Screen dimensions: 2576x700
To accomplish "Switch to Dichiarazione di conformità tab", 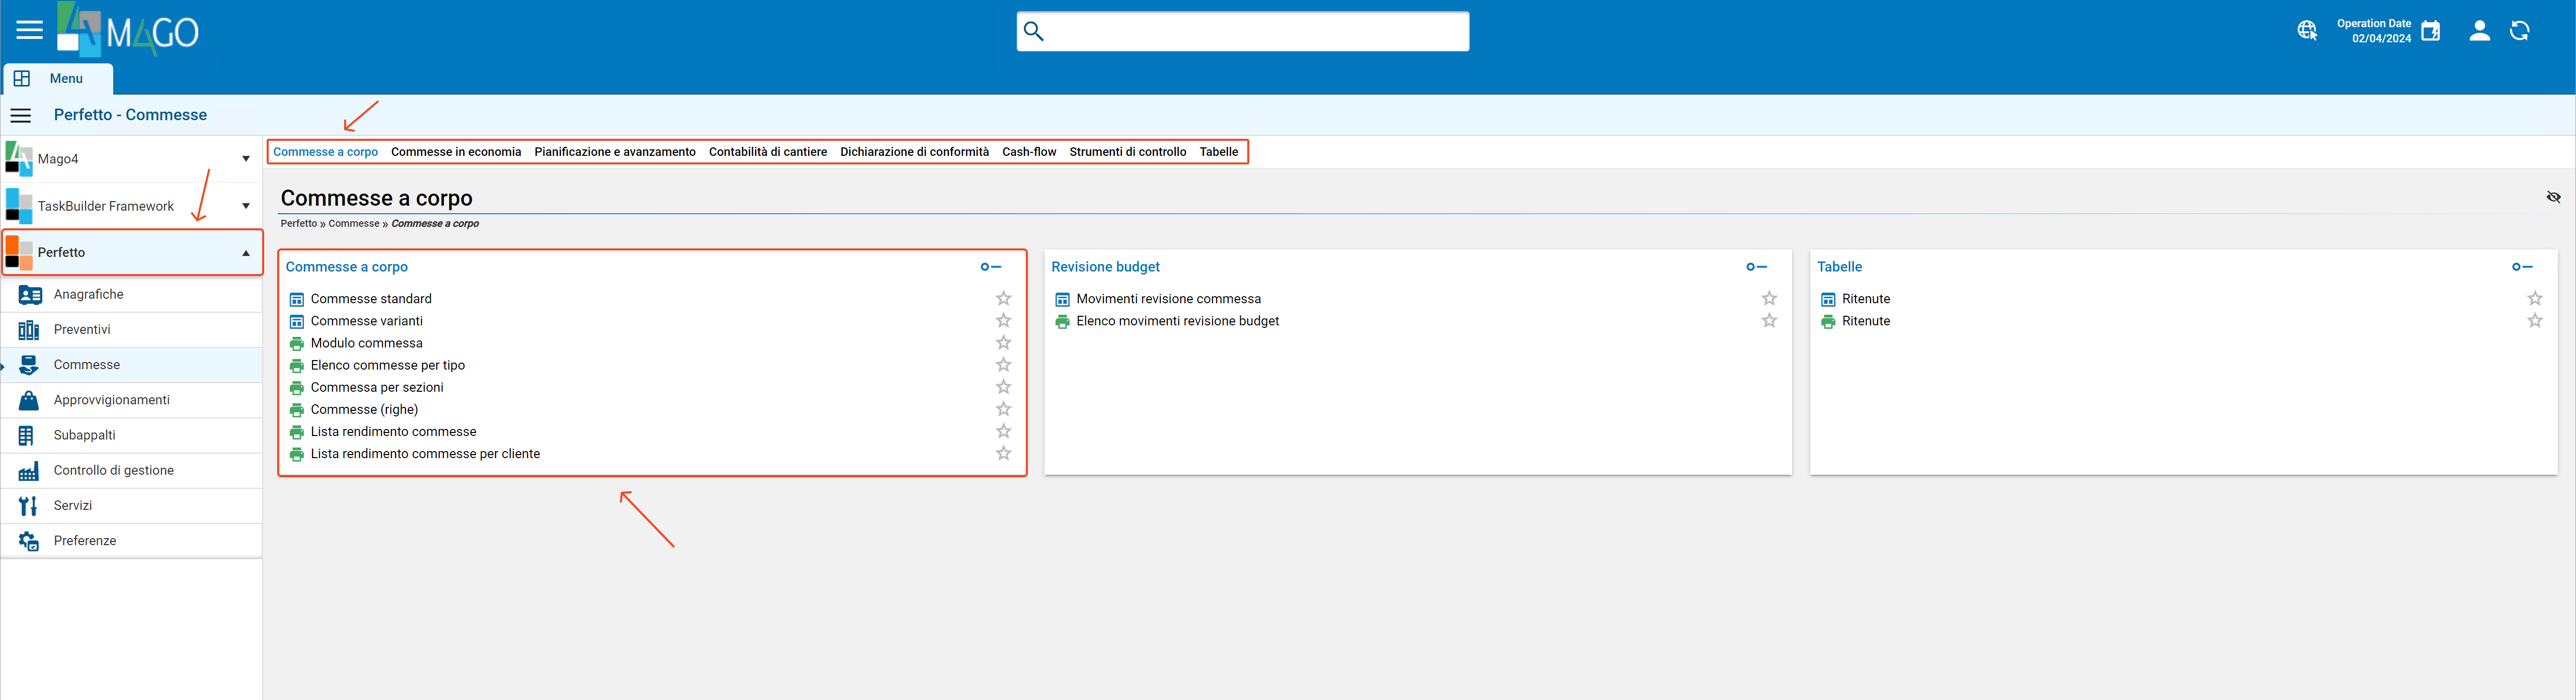I will pos(914,152).
